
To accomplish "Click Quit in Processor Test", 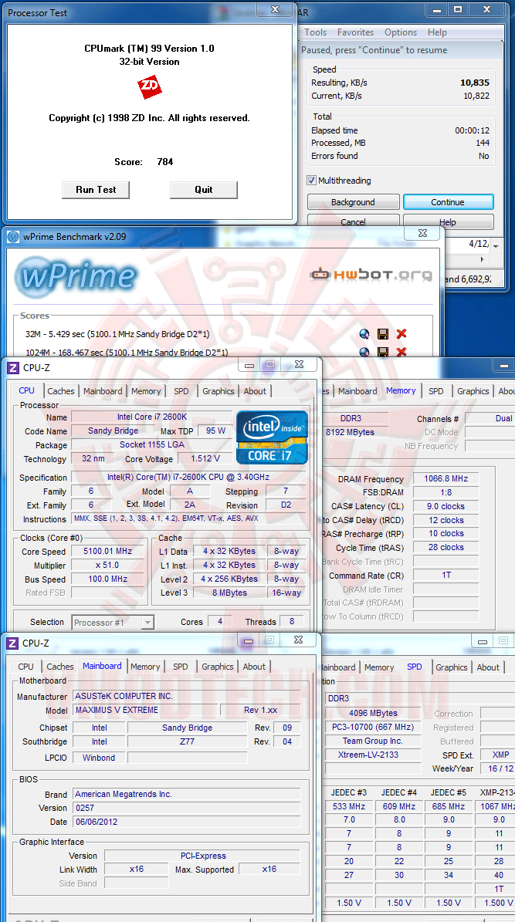I will 204,189.
